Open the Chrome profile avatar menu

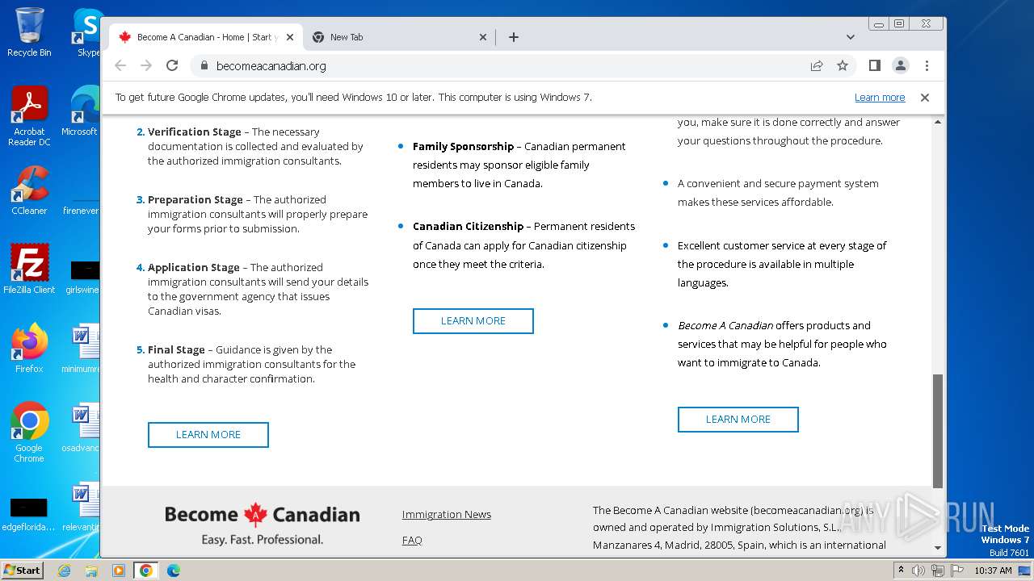[x=900, y=65]
